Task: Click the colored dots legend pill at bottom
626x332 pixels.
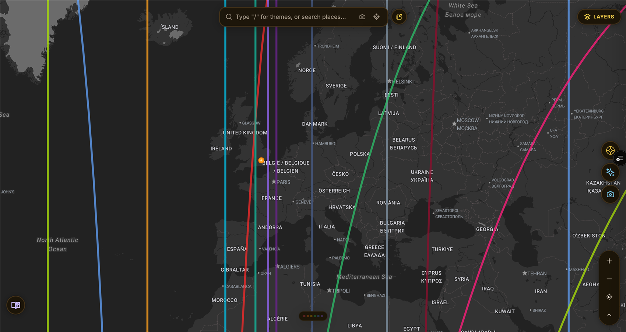Action: click(x=313, y=316)
